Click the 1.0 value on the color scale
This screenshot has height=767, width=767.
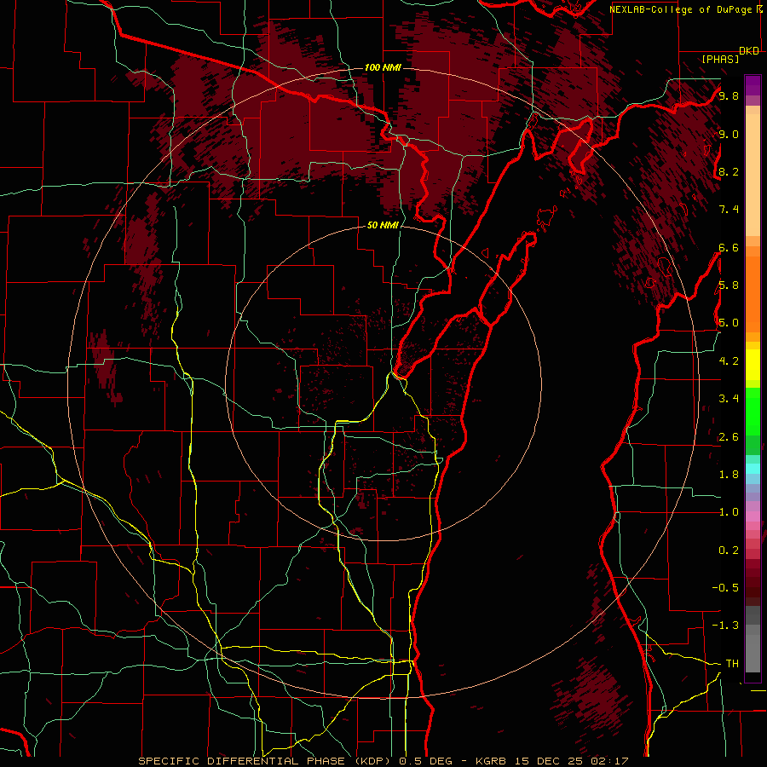coord(729,512)
